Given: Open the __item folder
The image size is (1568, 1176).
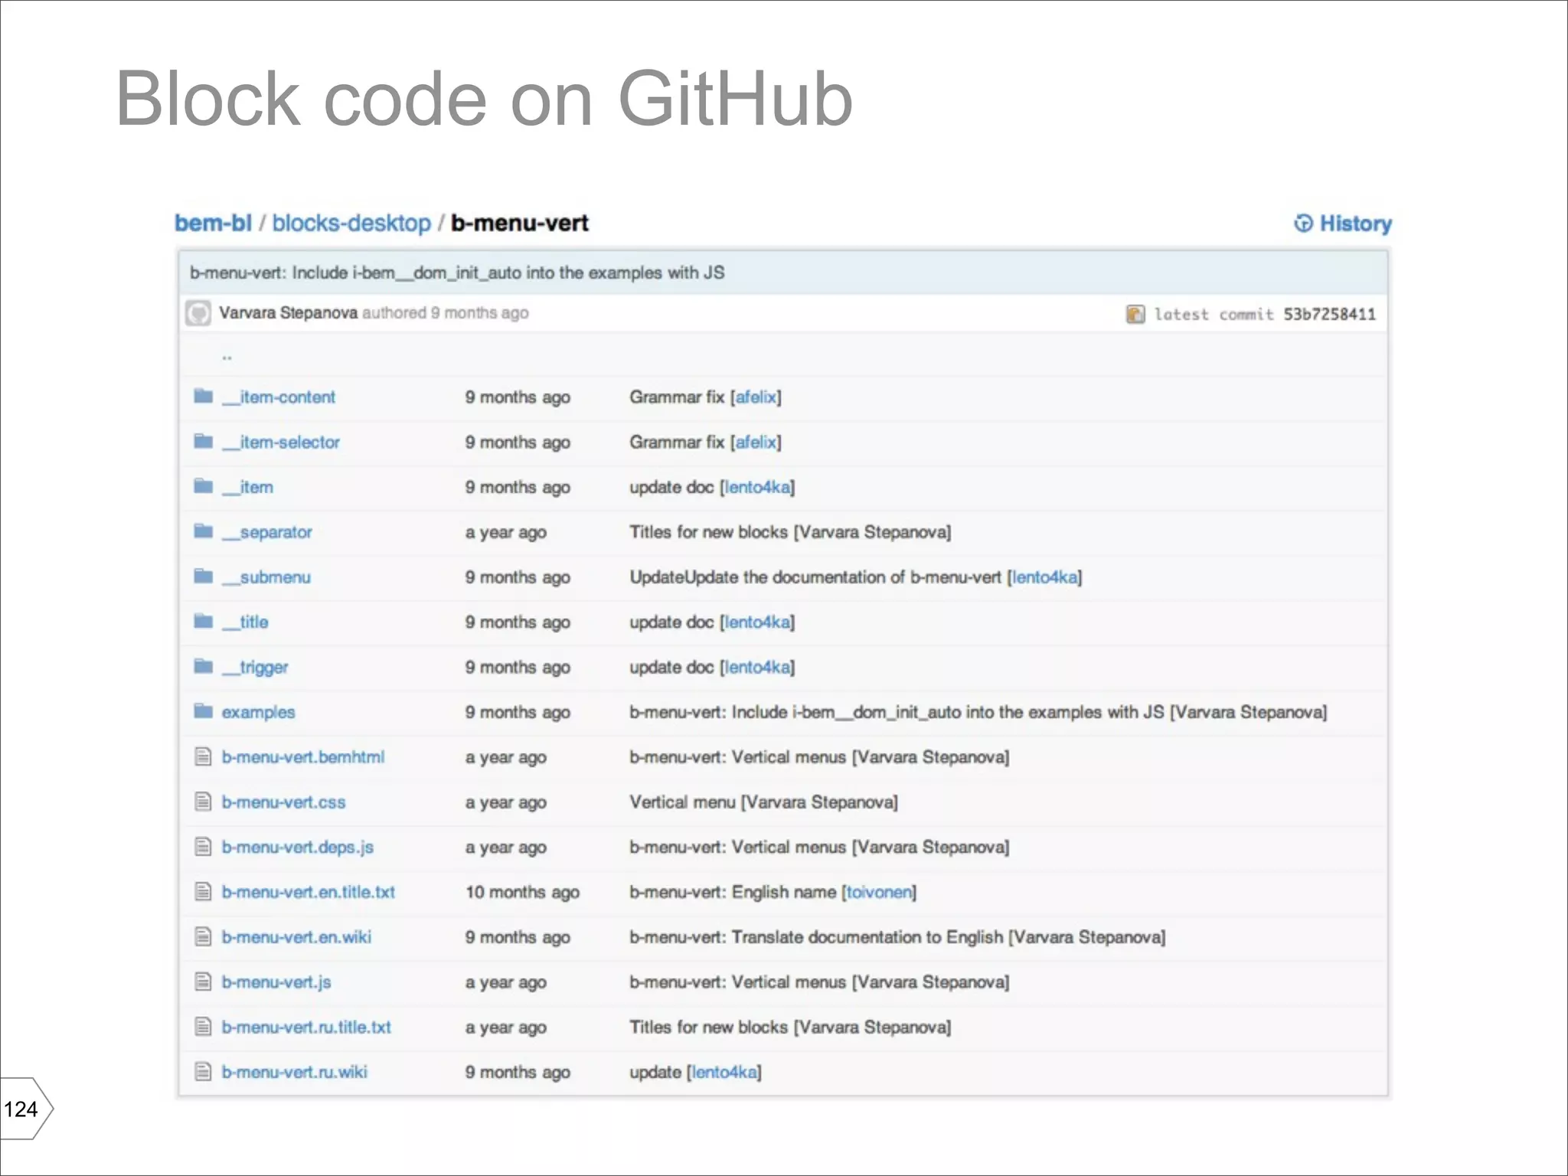Looking at the screenshot, I should tap(247, 487).
